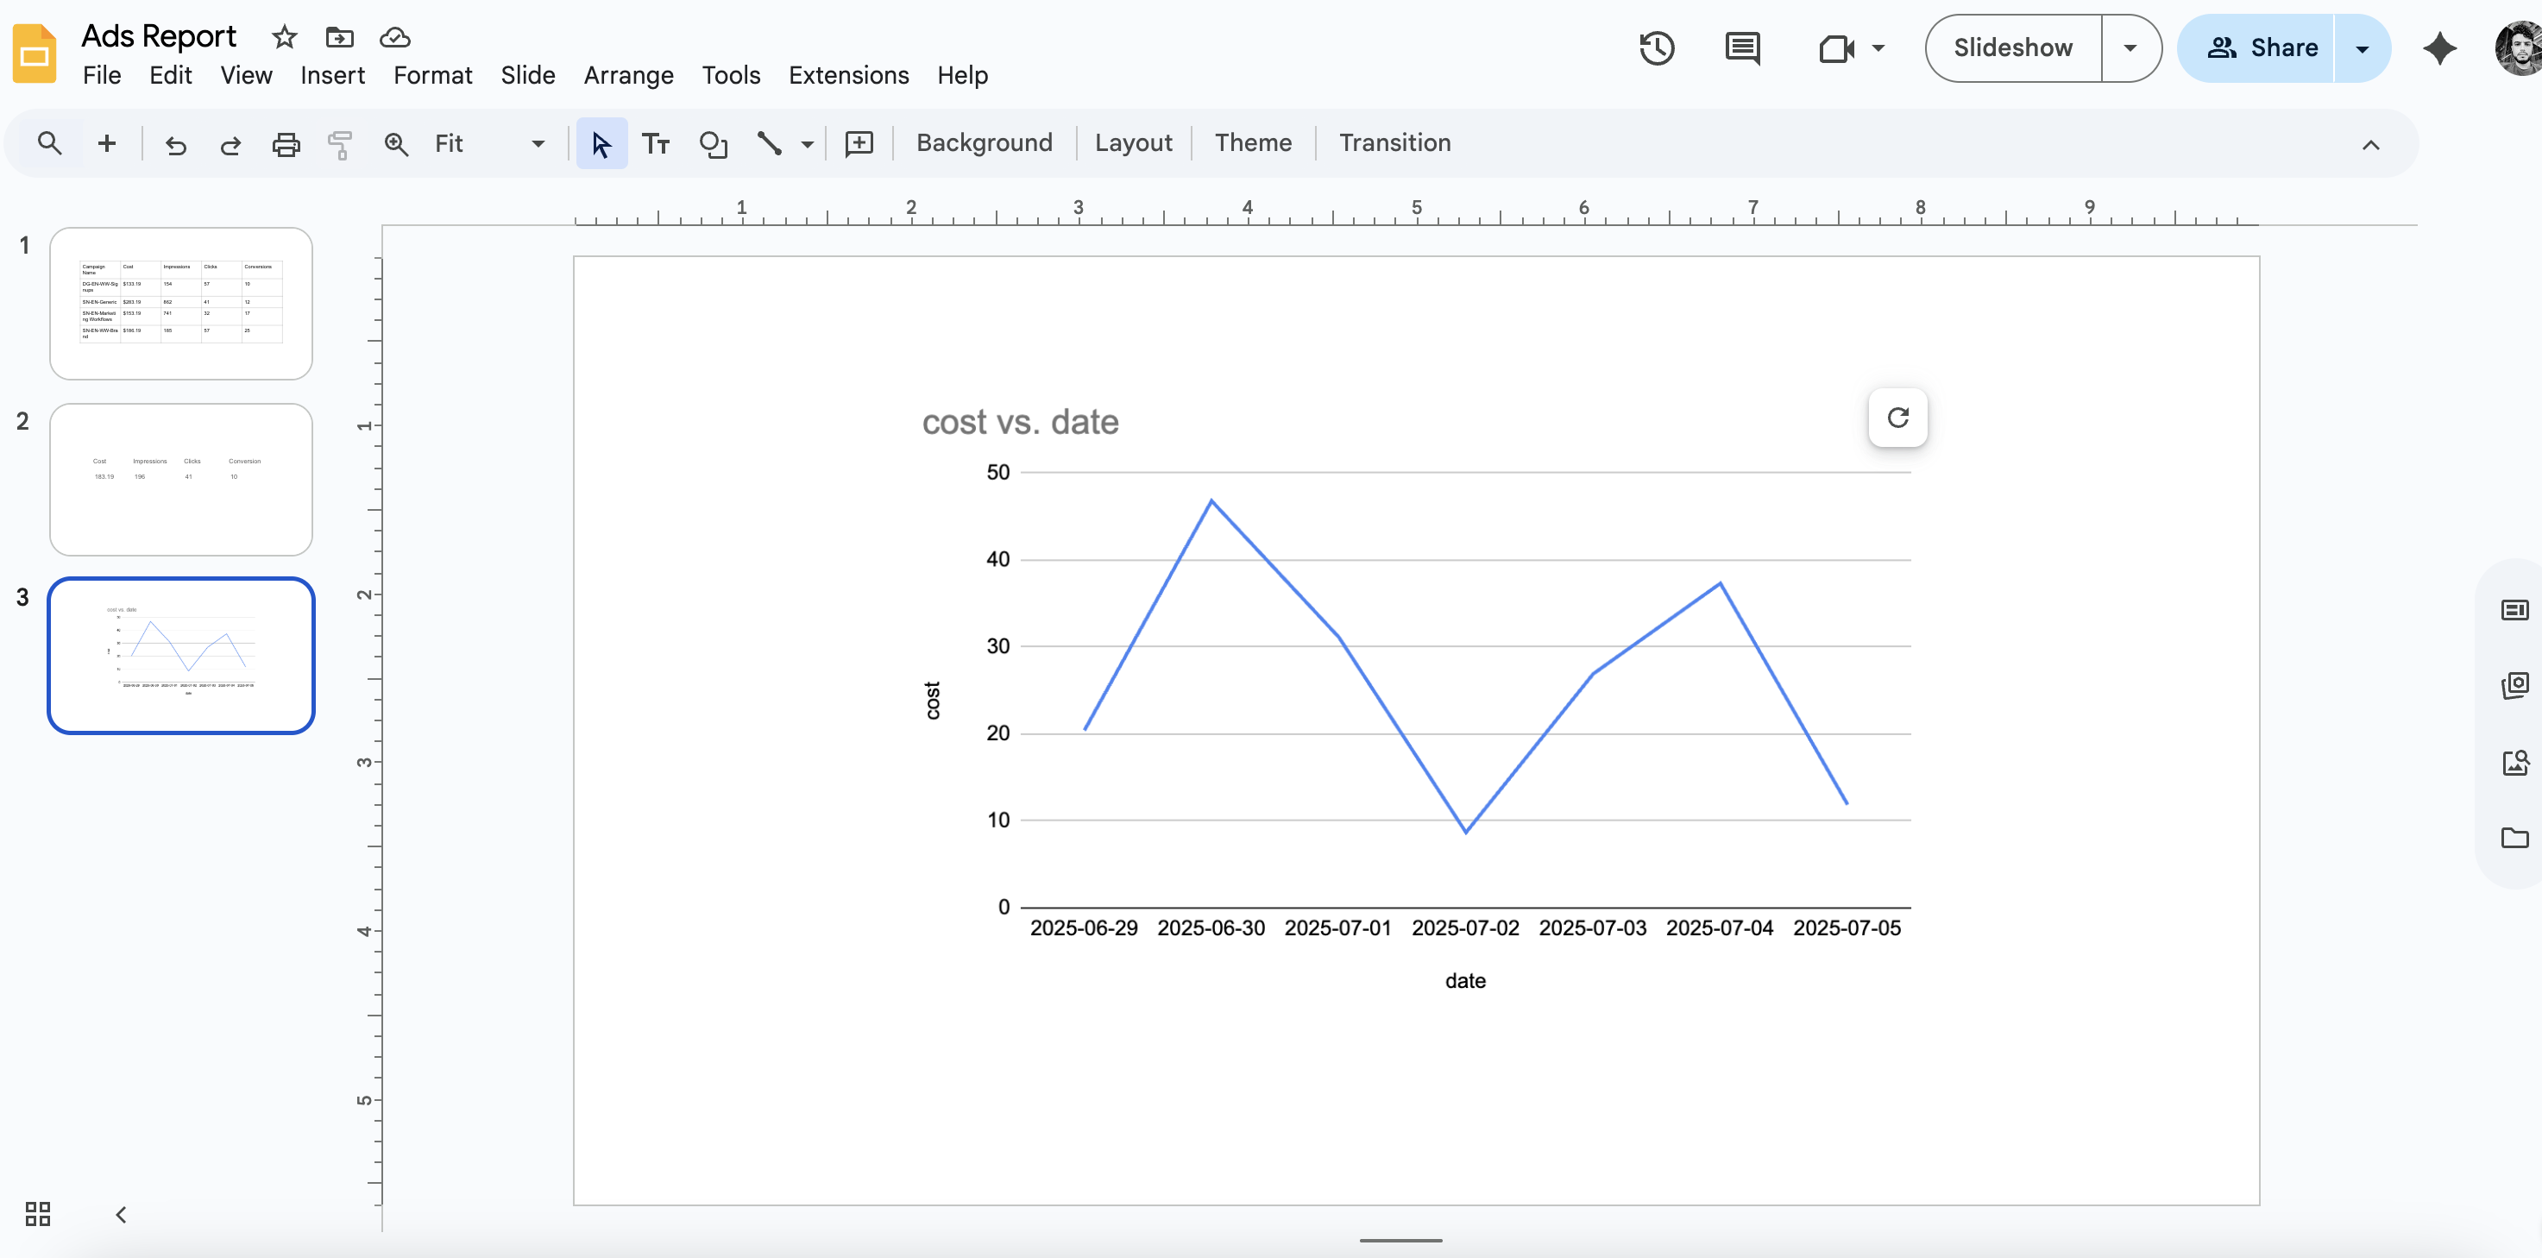2542x1258 pixels.
Task: Click the print icon
Action: pyautogui.click(x=286, y=144)
